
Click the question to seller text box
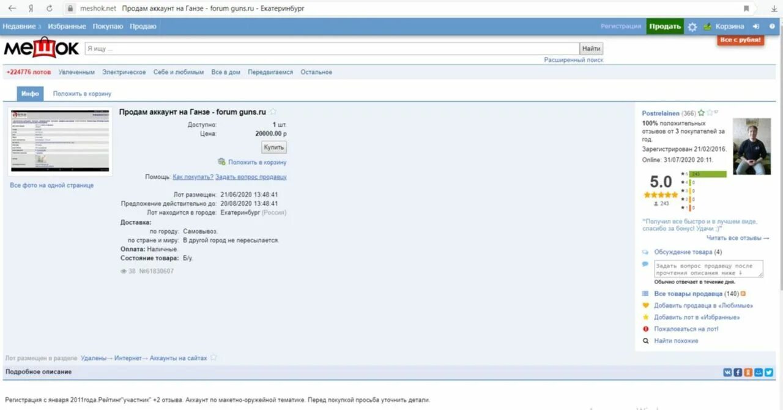[708, 269]
